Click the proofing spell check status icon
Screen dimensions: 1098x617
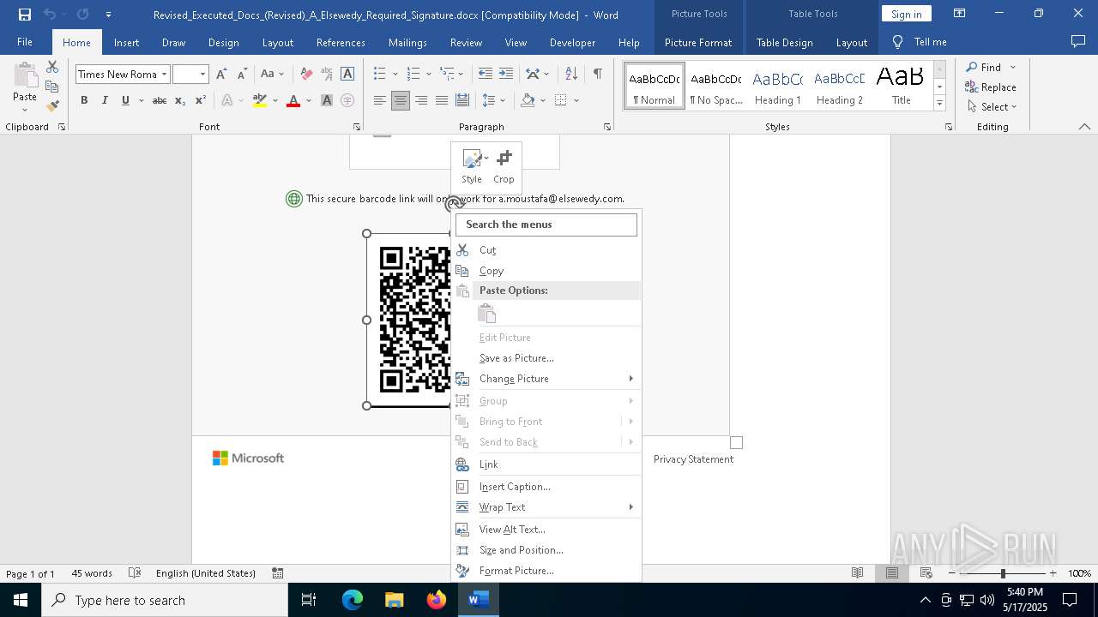coord(135,573)
